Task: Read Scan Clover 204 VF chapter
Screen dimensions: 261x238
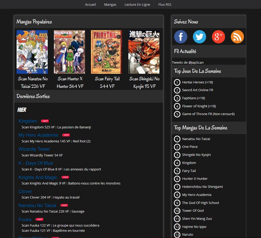Action: pyautogui.click(x=51, y=197)
